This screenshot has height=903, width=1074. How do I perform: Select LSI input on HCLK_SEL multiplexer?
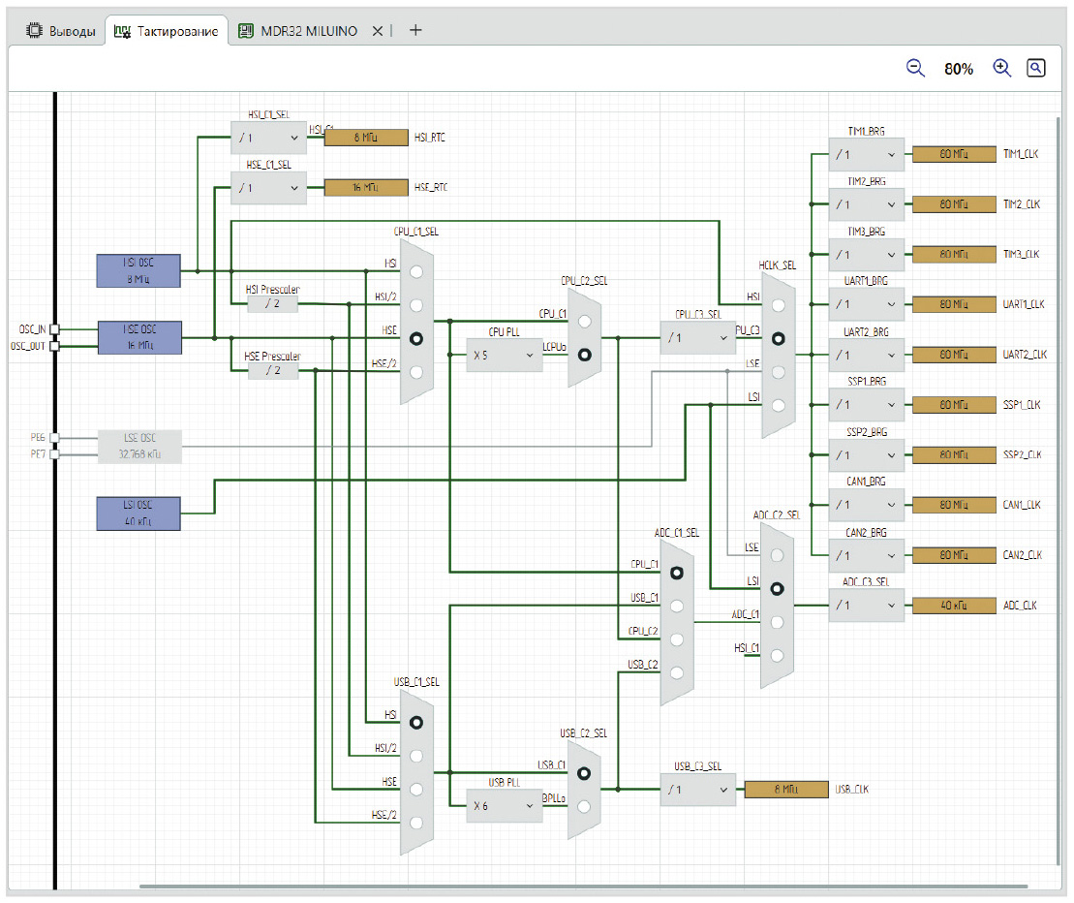click(778, 405)
